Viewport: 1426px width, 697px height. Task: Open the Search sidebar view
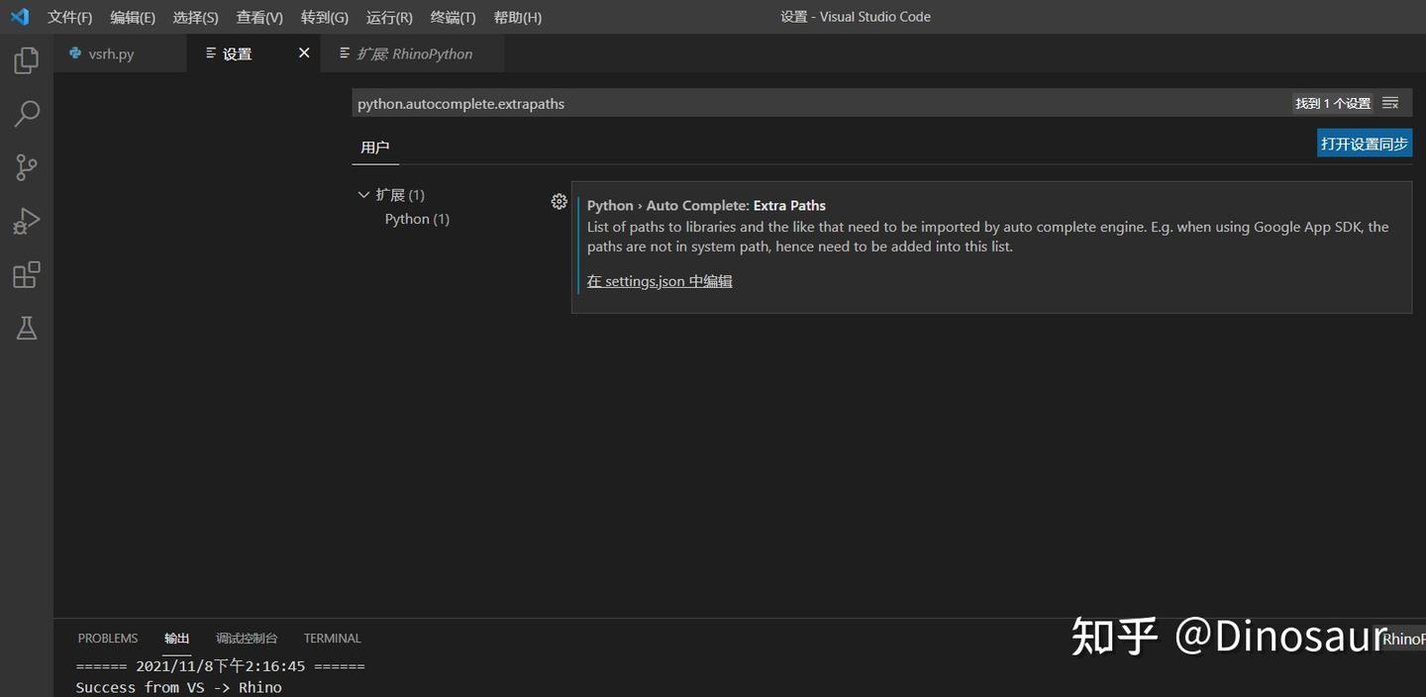pyautogui.click(x=26, y=114)
